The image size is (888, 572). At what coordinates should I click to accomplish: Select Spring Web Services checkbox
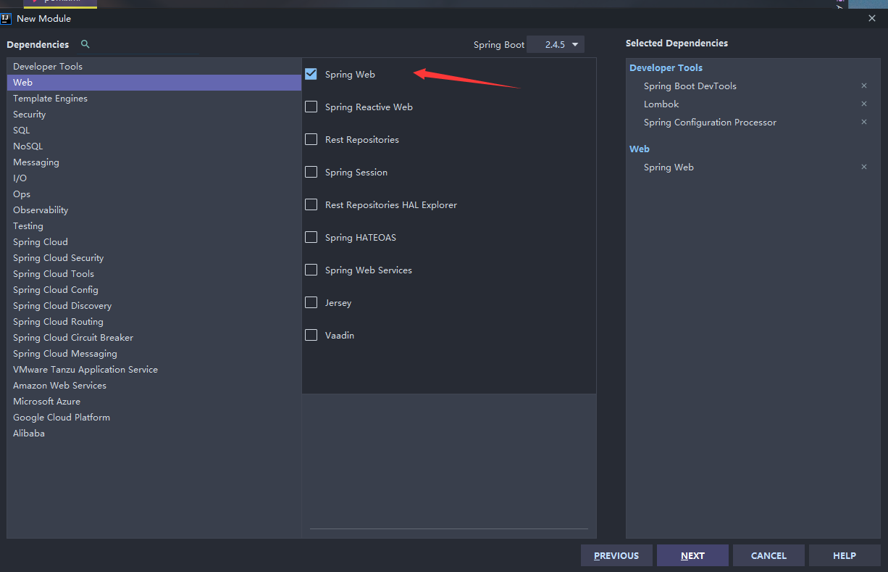point(311,270)
